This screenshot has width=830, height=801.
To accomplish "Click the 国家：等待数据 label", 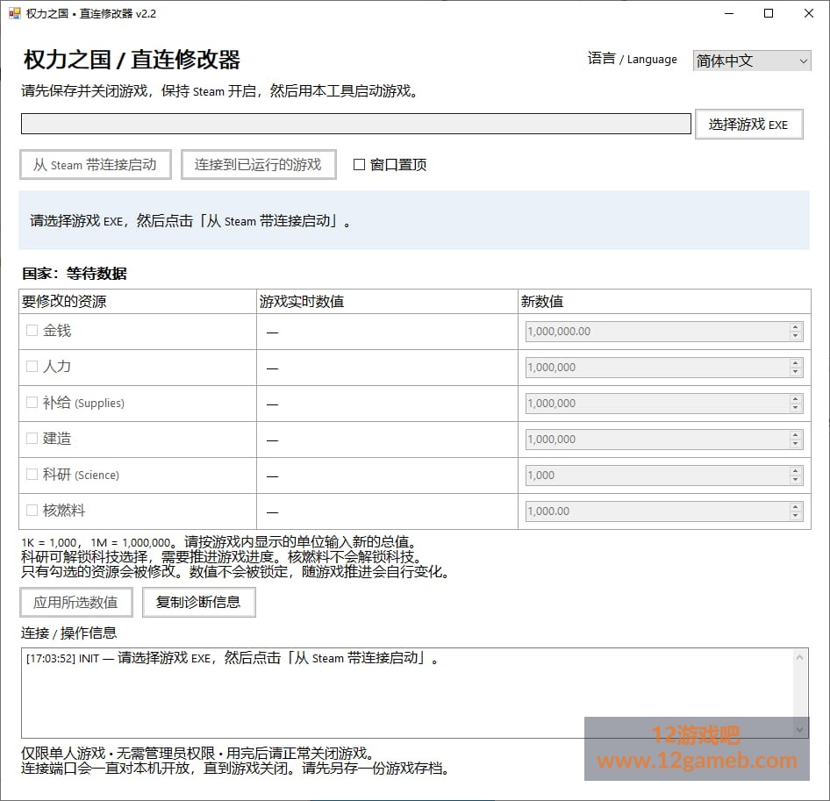I will click(74, 274).
